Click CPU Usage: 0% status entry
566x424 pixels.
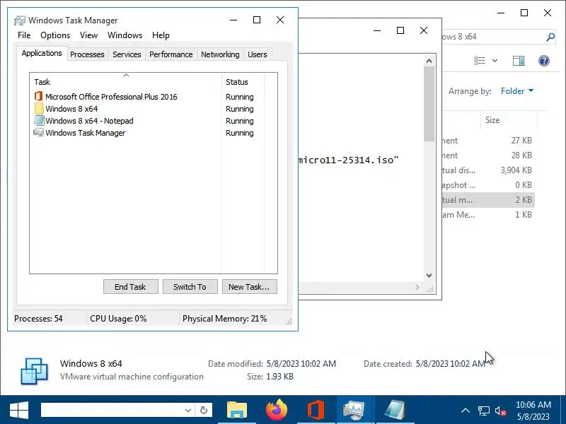[x=118, y=319]
